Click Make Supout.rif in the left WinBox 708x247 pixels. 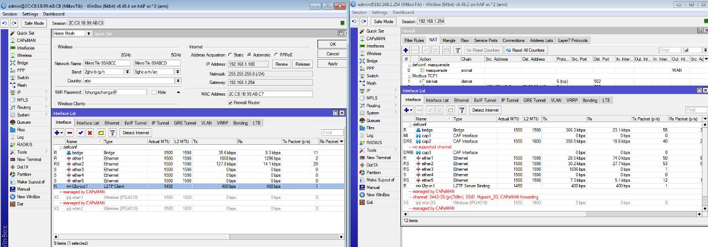(x=30, y=182)
